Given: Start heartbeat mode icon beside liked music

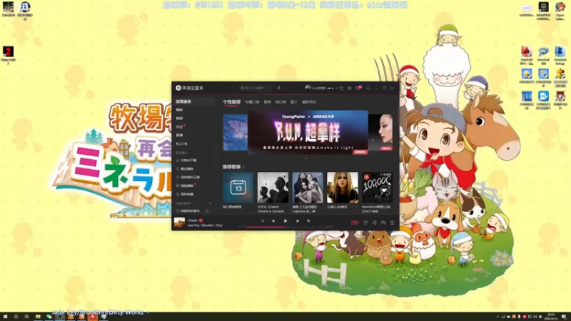Looking at the screenshot, I should point(207,210).
